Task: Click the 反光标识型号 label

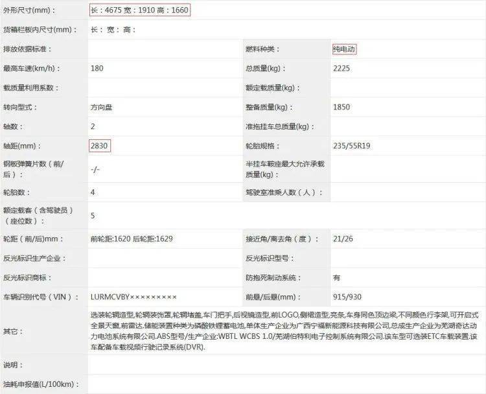Action: tap(270, 258)
